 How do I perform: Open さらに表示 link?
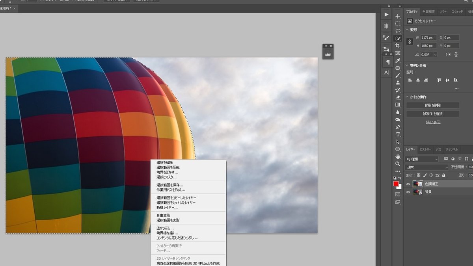click(x=433, y=122)
